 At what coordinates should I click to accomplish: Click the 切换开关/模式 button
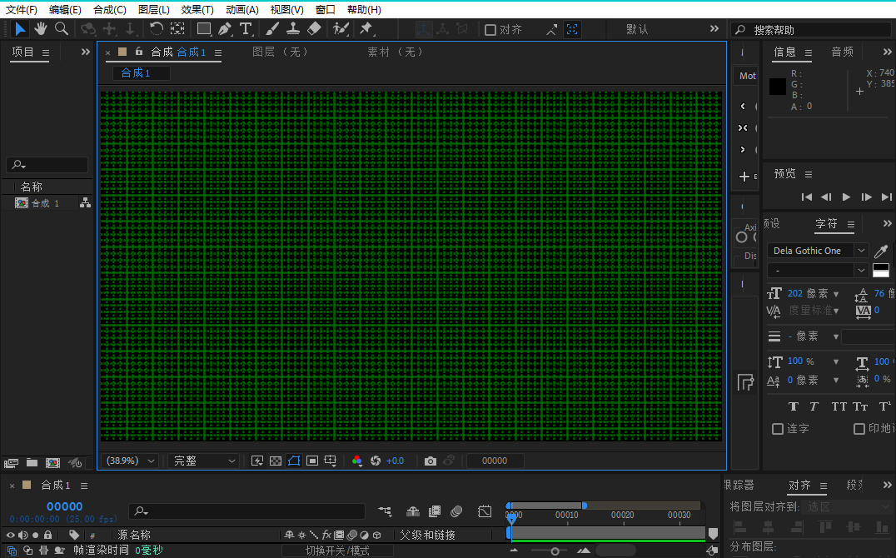[x=337, y=551]
